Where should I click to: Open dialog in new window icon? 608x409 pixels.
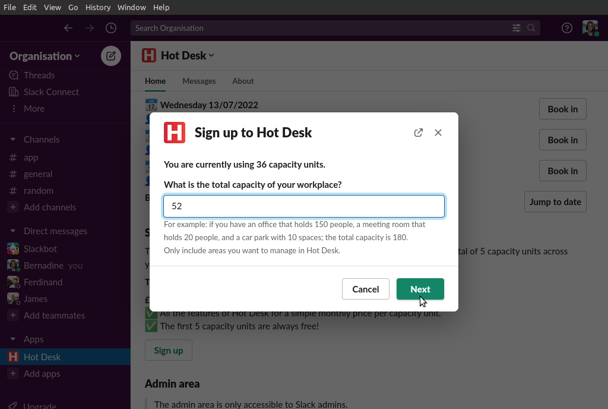(x=419, y=133)
